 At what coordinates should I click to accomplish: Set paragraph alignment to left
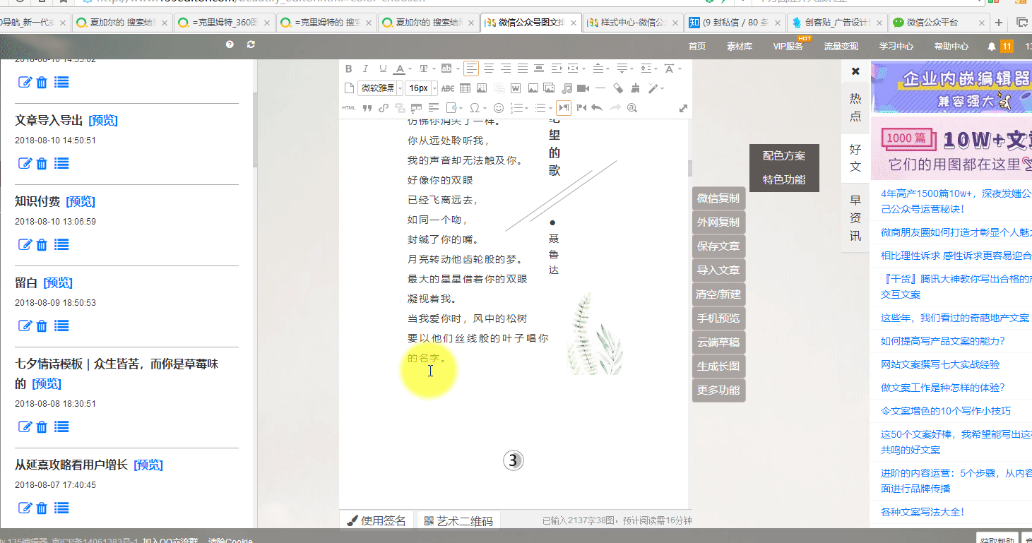[471, 68]
